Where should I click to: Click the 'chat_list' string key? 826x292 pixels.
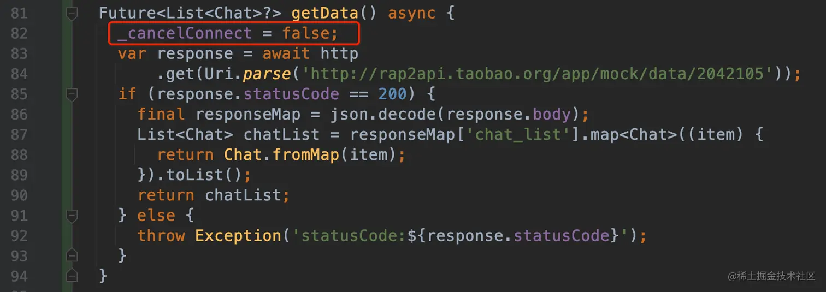[x=518, y=135]
